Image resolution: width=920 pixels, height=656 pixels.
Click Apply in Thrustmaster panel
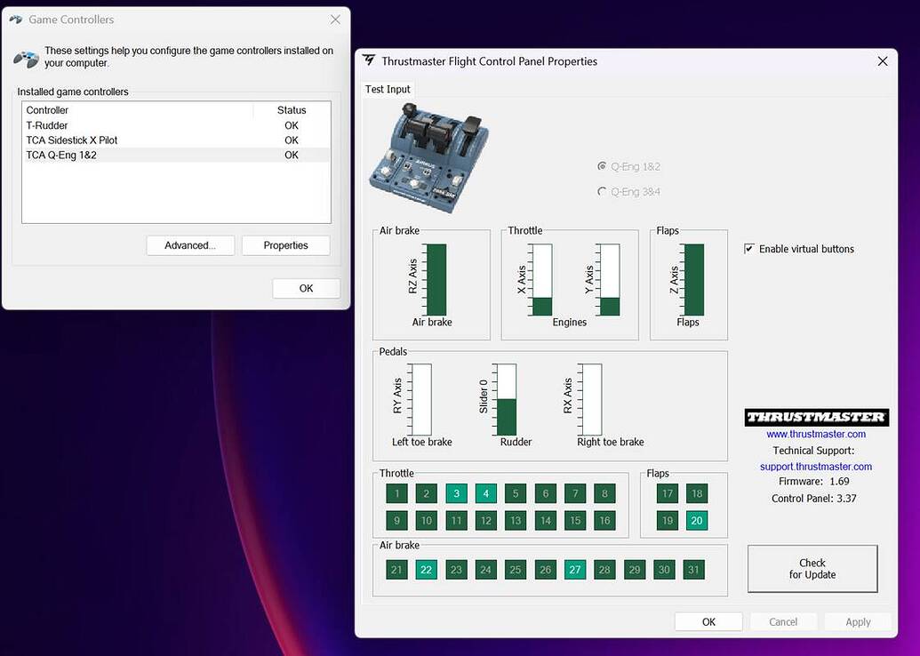[x=858, y=622]
